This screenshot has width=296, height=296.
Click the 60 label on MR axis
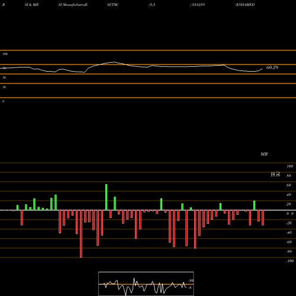point(288,185)
